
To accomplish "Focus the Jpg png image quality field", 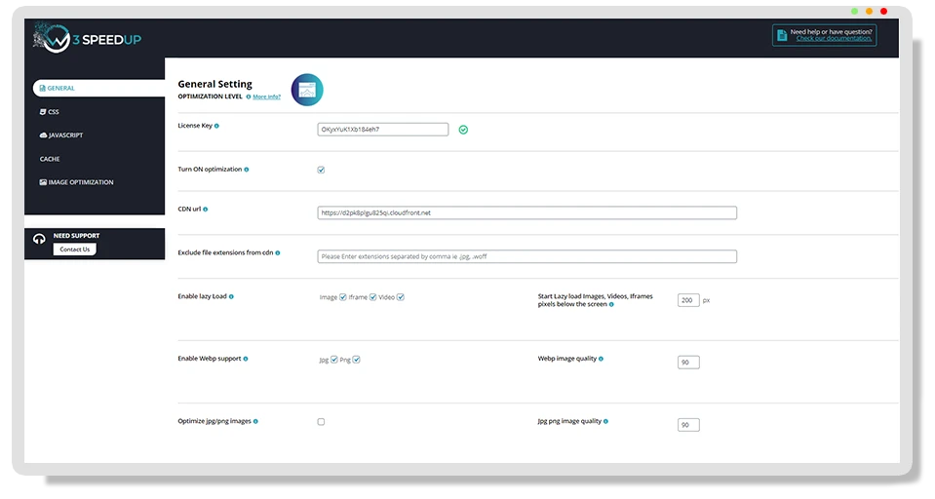I will [x=688, y=425].
